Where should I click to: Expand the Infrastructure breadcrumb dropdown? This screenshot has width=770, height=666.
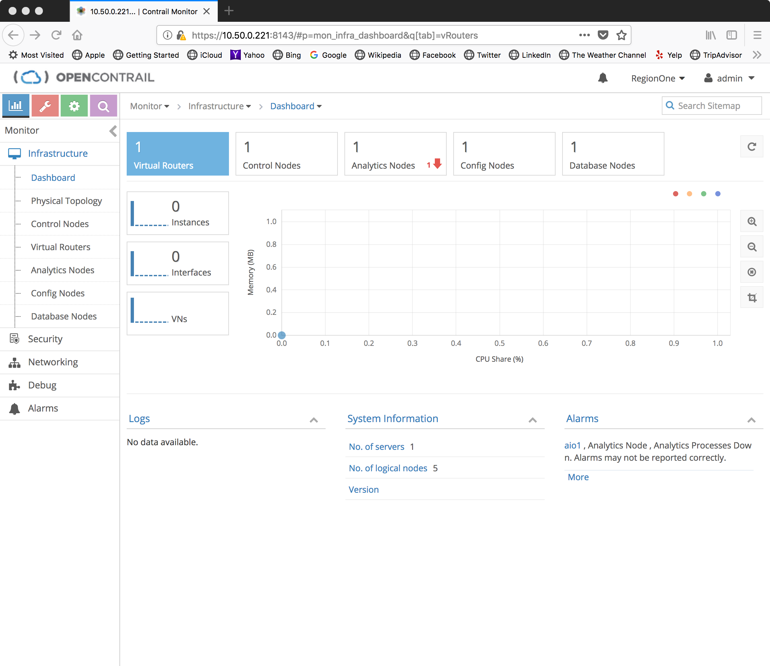point(220,106)
